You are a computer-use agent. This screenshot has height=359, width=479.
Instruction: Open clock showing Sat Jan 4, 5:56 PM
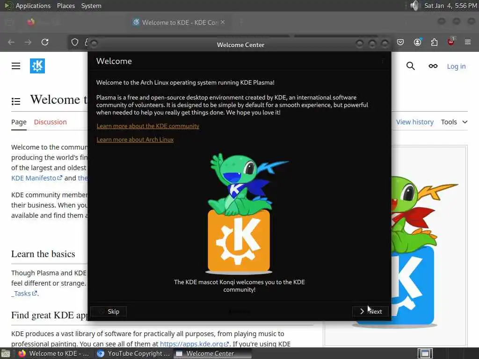pyautogui.click(x=450, y=6)
